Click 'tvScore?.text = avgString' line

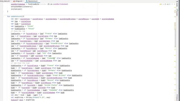coord(22,100)
